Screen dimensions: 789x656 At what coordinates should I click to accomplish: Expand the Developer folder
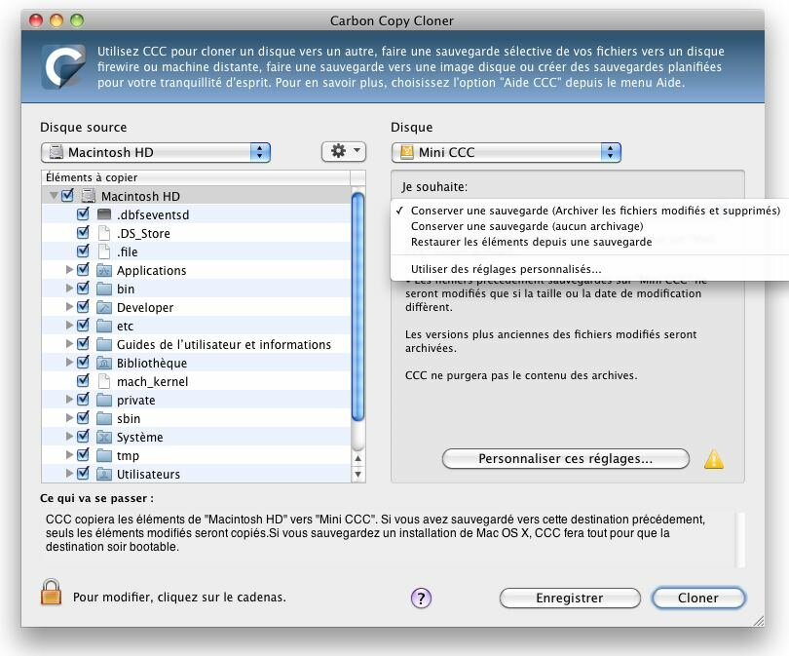(69, 307)
